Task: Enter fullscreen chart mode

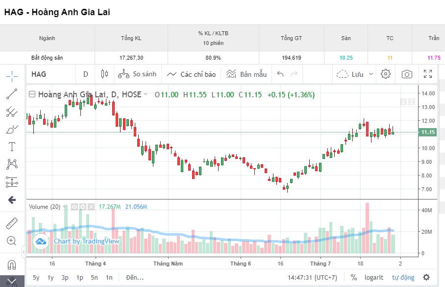Action: pos(427,74)
